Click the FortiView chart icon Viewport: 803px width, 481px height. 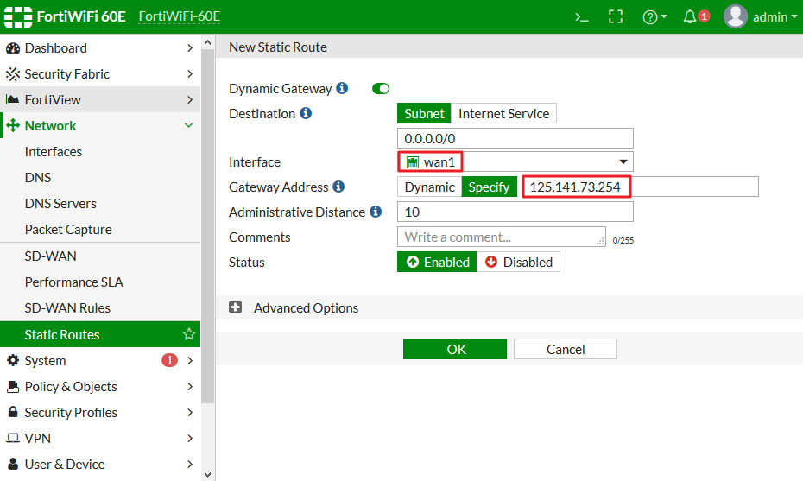13,100
